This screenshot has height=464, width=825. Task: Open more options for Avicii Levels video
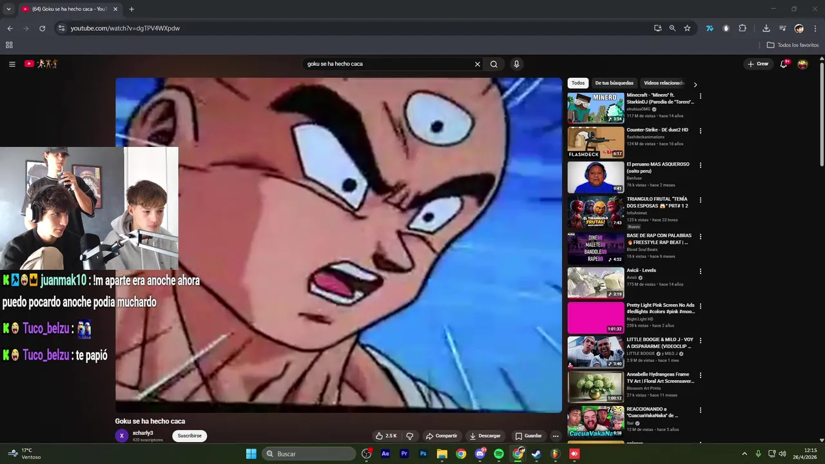pyautogui.click(x=700, y=271)
